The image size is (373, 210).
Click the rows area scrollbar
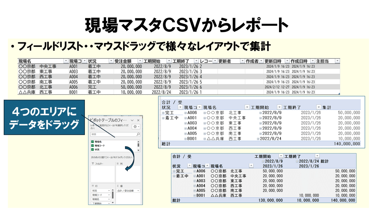tap(112, 195)
